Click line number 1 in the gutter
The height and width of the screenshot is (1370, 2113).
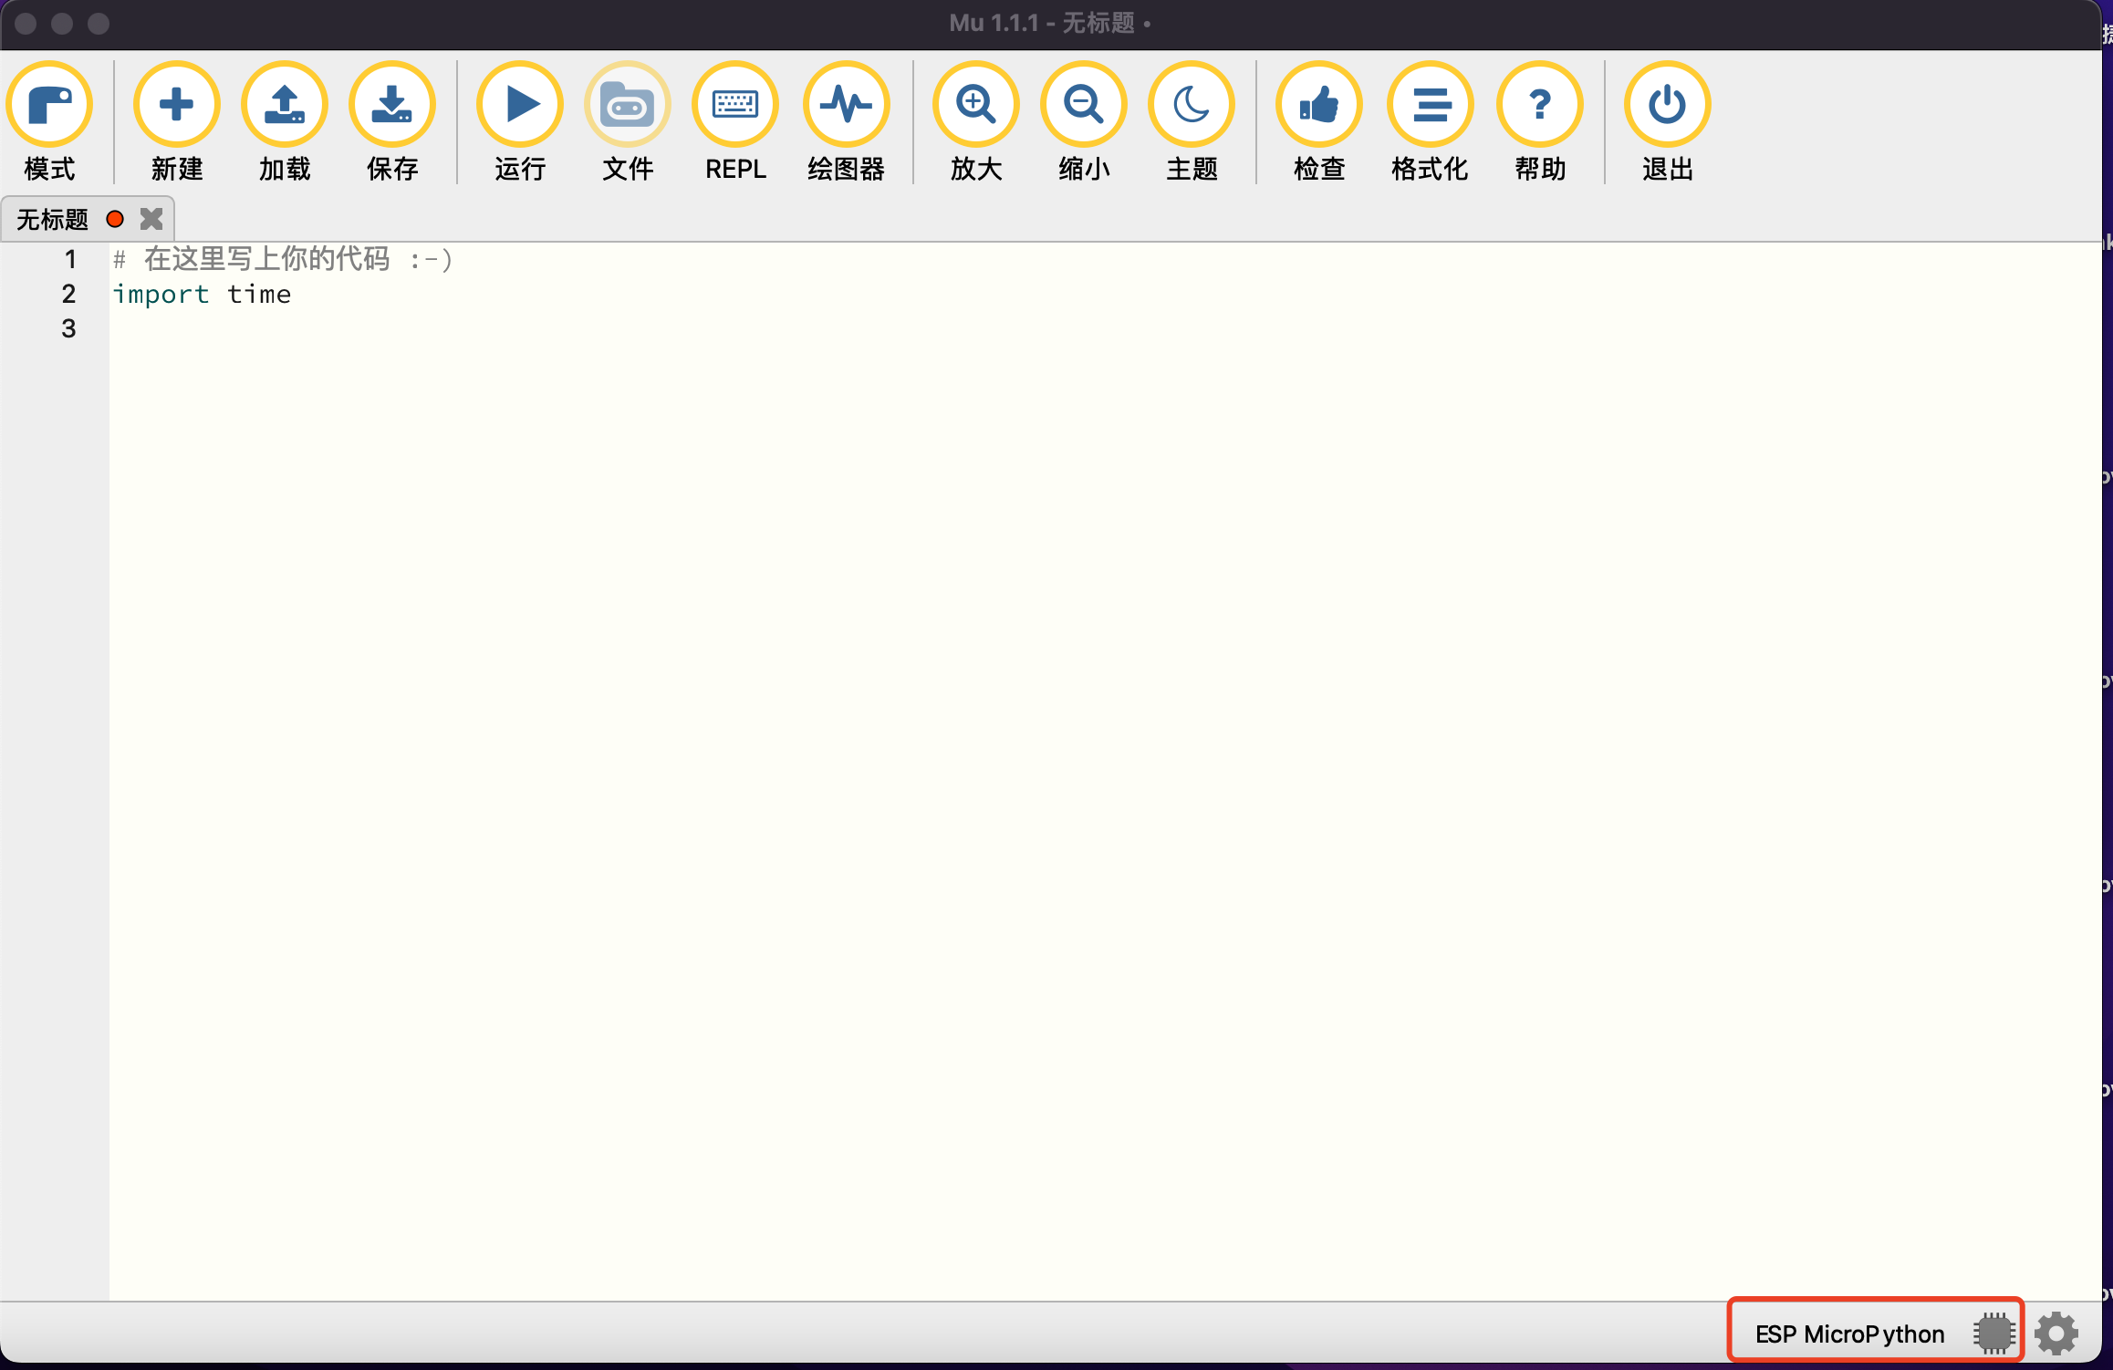69,260
